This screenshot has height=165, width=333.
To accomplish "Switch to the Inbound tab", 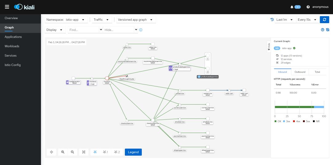I will [282, 72].
